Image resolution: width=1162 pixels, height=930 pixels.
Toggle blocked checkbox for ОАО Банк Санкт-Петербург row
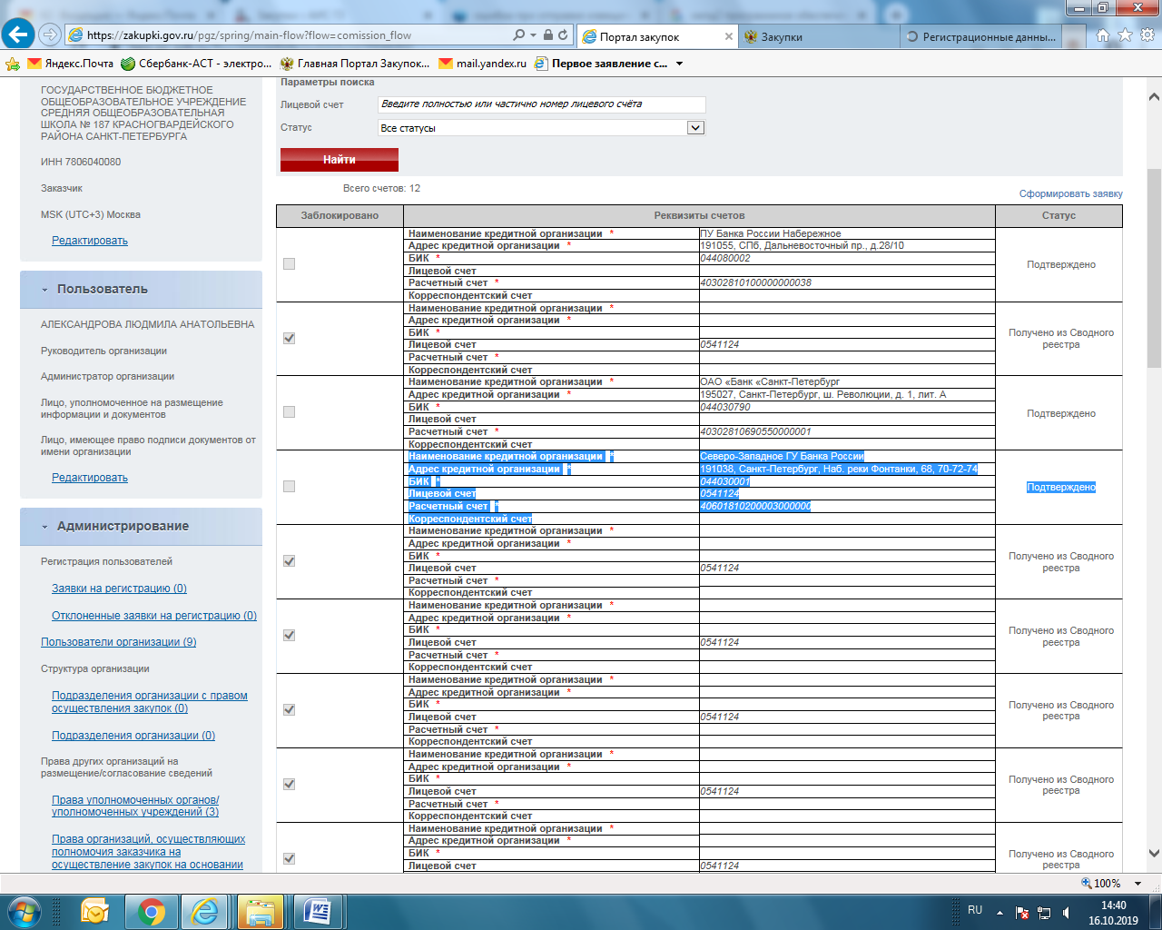pos(289,412)
